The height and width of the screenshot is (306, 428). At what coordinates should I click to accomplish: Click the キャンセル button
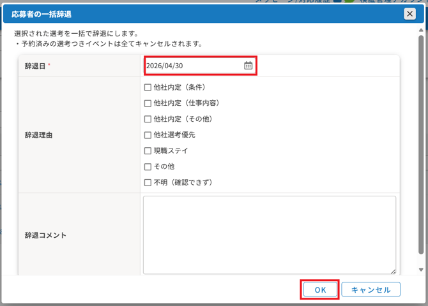(371, 289)
